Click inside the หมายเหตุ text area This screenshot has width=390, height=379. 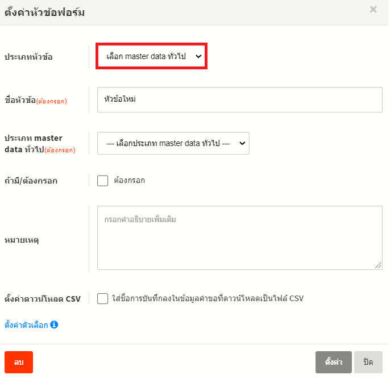(x=239, y=238)
